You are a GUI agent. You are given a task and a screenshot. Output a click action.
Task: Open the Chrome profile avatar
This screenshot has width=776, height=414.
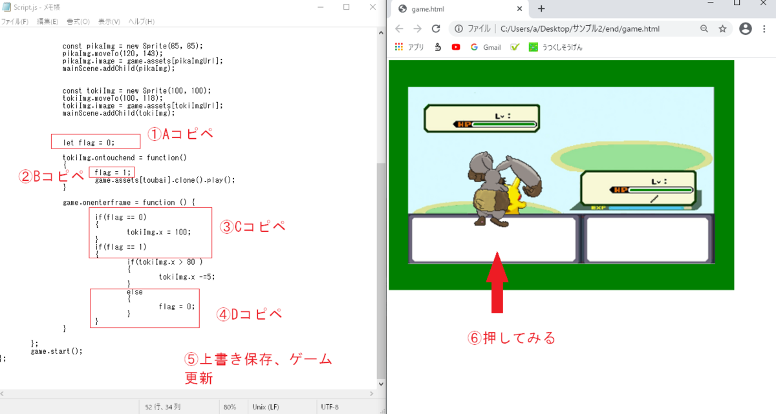tap(746, 28)
